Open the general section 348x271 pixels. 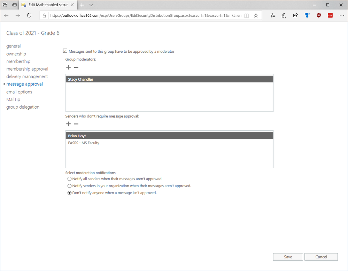(x=14, y=46)
